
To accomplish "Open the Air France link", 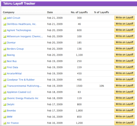I will point(13,123).
